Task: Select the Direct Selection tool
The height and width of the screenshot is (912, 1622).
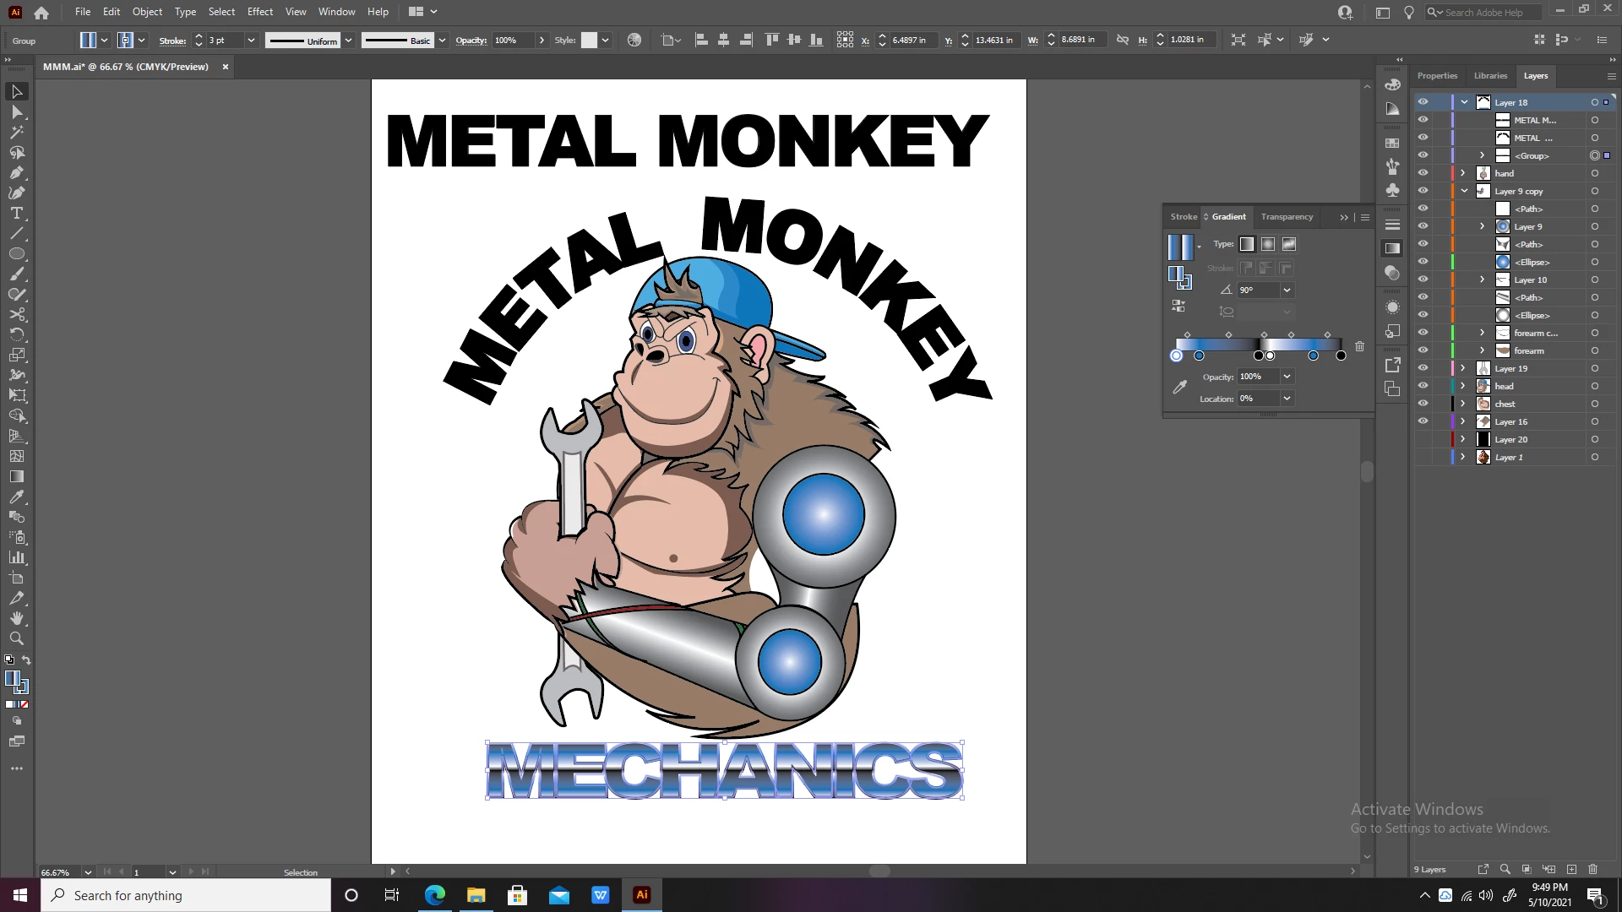Action: coord(17,112)
